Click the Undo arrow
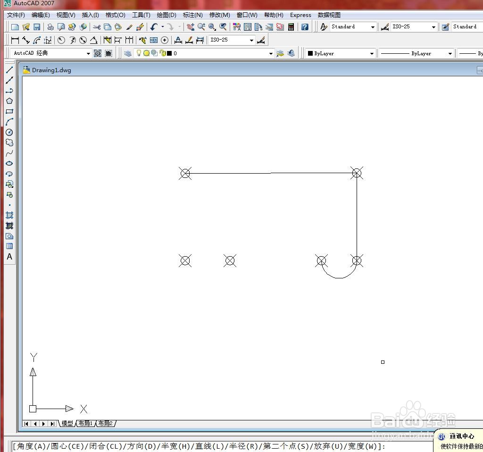Image resolution: width=483 pixels, height=452 pixels. pos(154,27)
